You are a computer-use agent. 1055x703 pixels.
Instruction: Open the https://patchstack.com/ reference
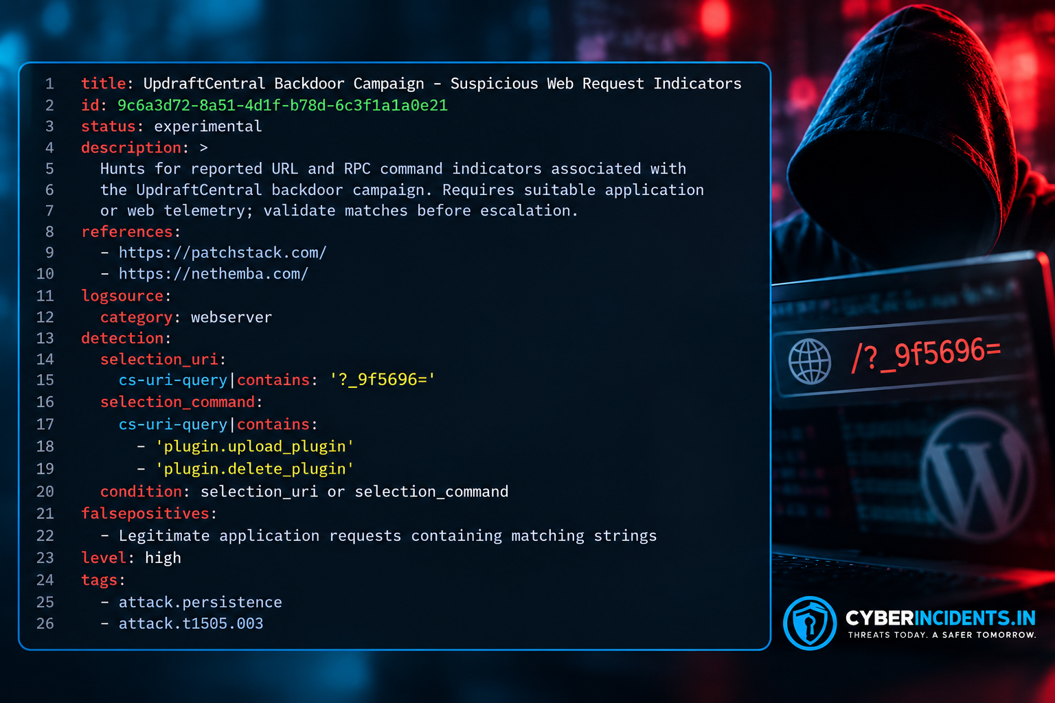[x=223, y=253]
